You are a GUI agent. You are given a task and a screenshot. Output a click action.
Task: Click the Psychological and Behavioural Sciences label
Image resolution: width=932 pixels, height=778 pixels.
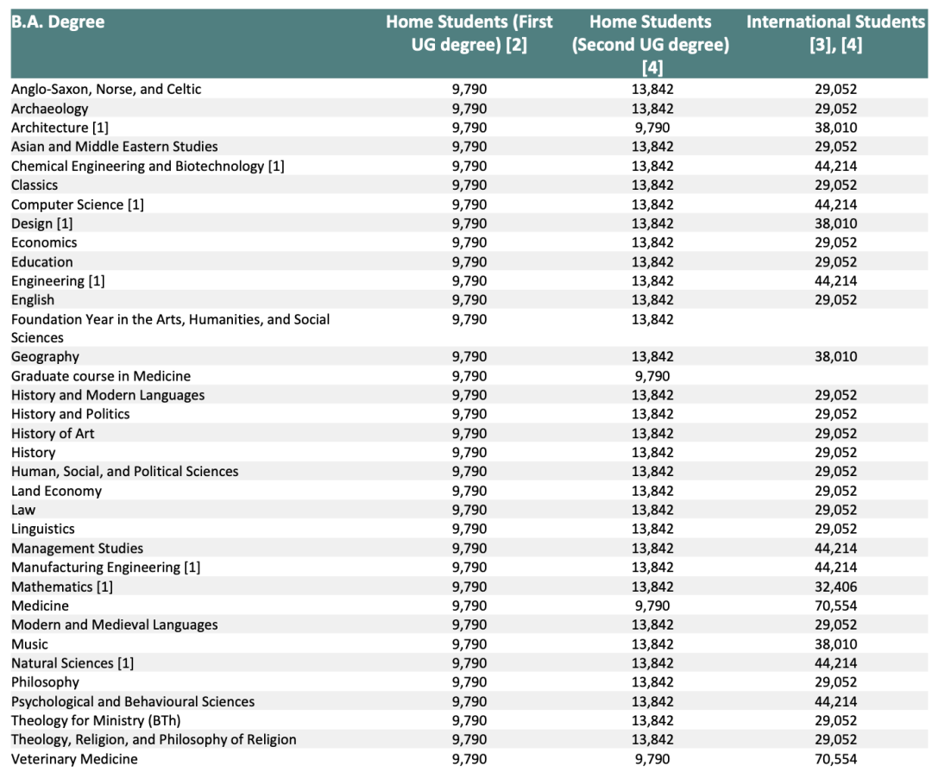(x=133, y=701)
